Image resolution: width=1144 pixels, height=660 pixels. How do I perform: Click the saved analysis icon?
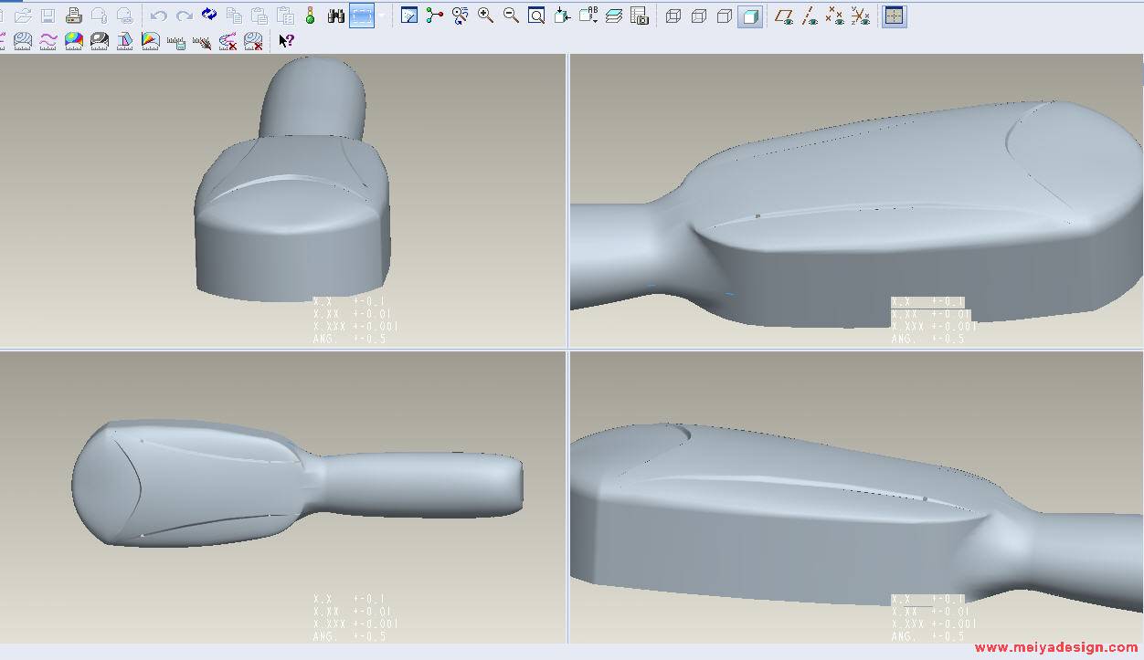176,41
